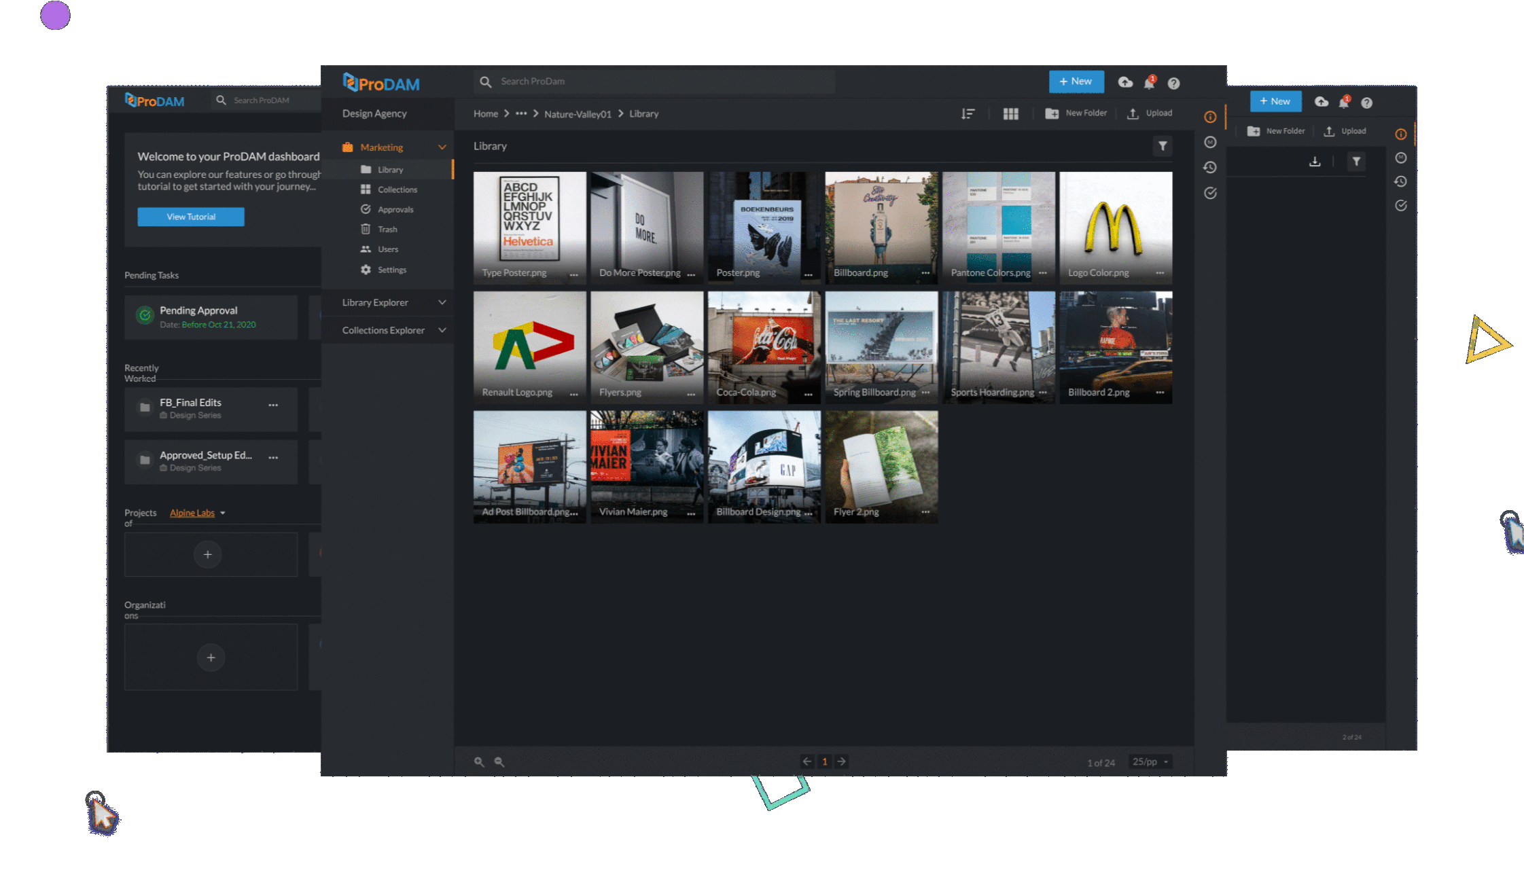The image size is (1524, 881).
Task: Open the 25/pp items per page dropdown
Action: [1150, 761]
